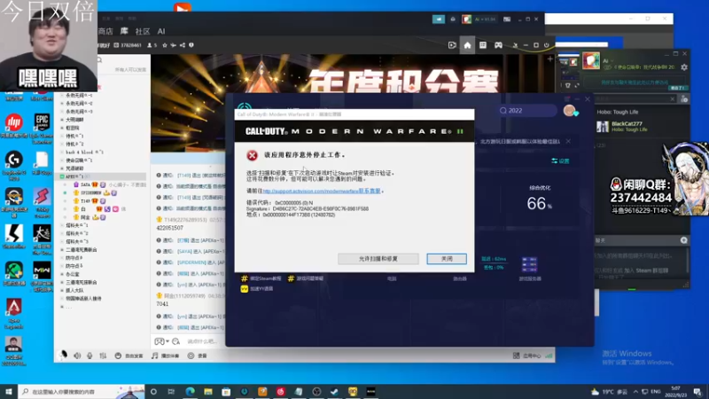
Task: Toggle the microphone icon in the YY bottom bar
Action: click(90, 356)
